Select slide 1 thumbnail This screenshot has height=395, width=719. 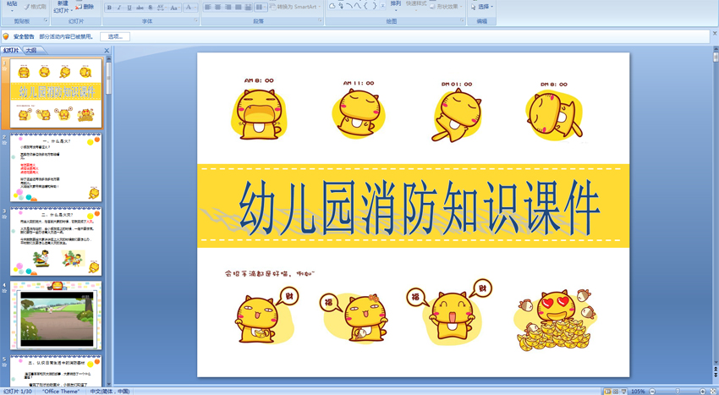coord(57,93)
